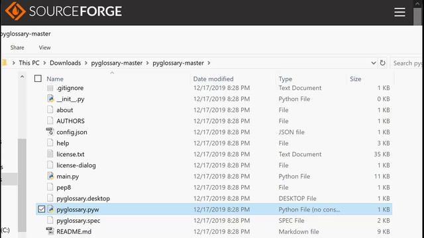
Task: Expand the address bar history dropdown
Action: pyautogui.click(x=374, y=63)
